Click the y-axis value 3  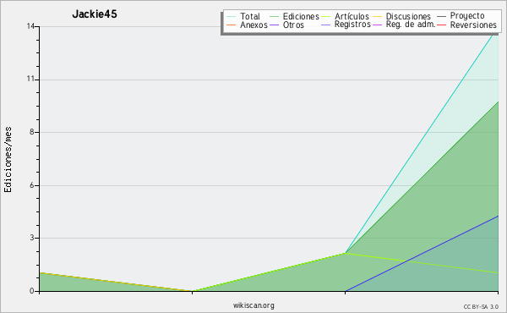[32, 238]
